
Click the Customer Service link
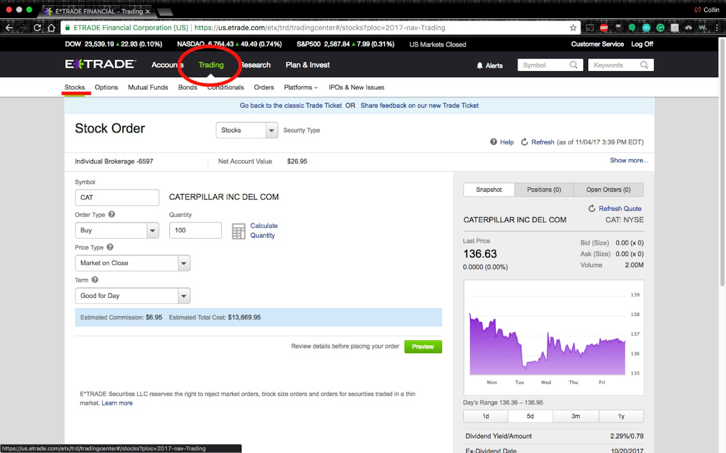tap(597, 44)
